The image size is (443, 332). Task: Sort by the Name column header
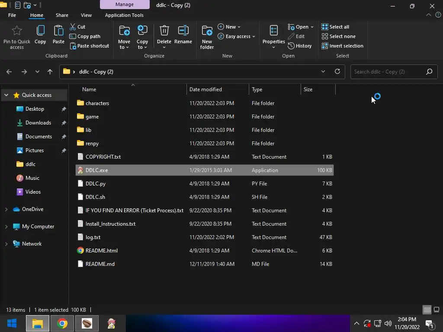[x=131, y=89]
